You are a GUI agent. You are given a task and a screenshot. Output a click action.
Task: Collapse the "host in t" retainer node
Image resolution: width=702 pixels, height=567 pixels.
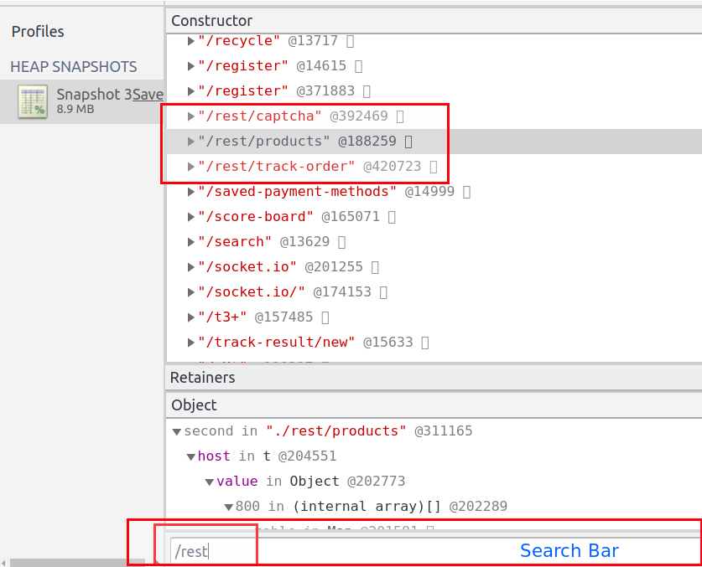point(190,456)
